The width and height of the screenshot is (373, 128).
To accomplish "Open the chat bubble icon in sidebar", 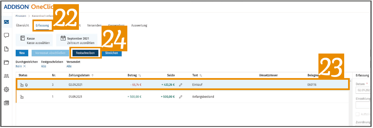I will tap(6, 35).
